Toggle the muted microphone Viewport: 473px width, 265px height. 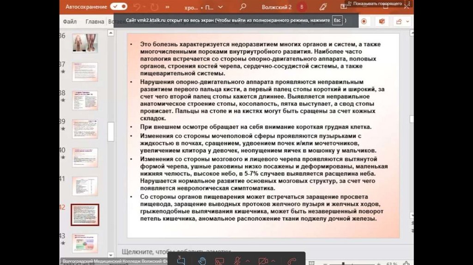pyautogui.click(x=238, y=261)
